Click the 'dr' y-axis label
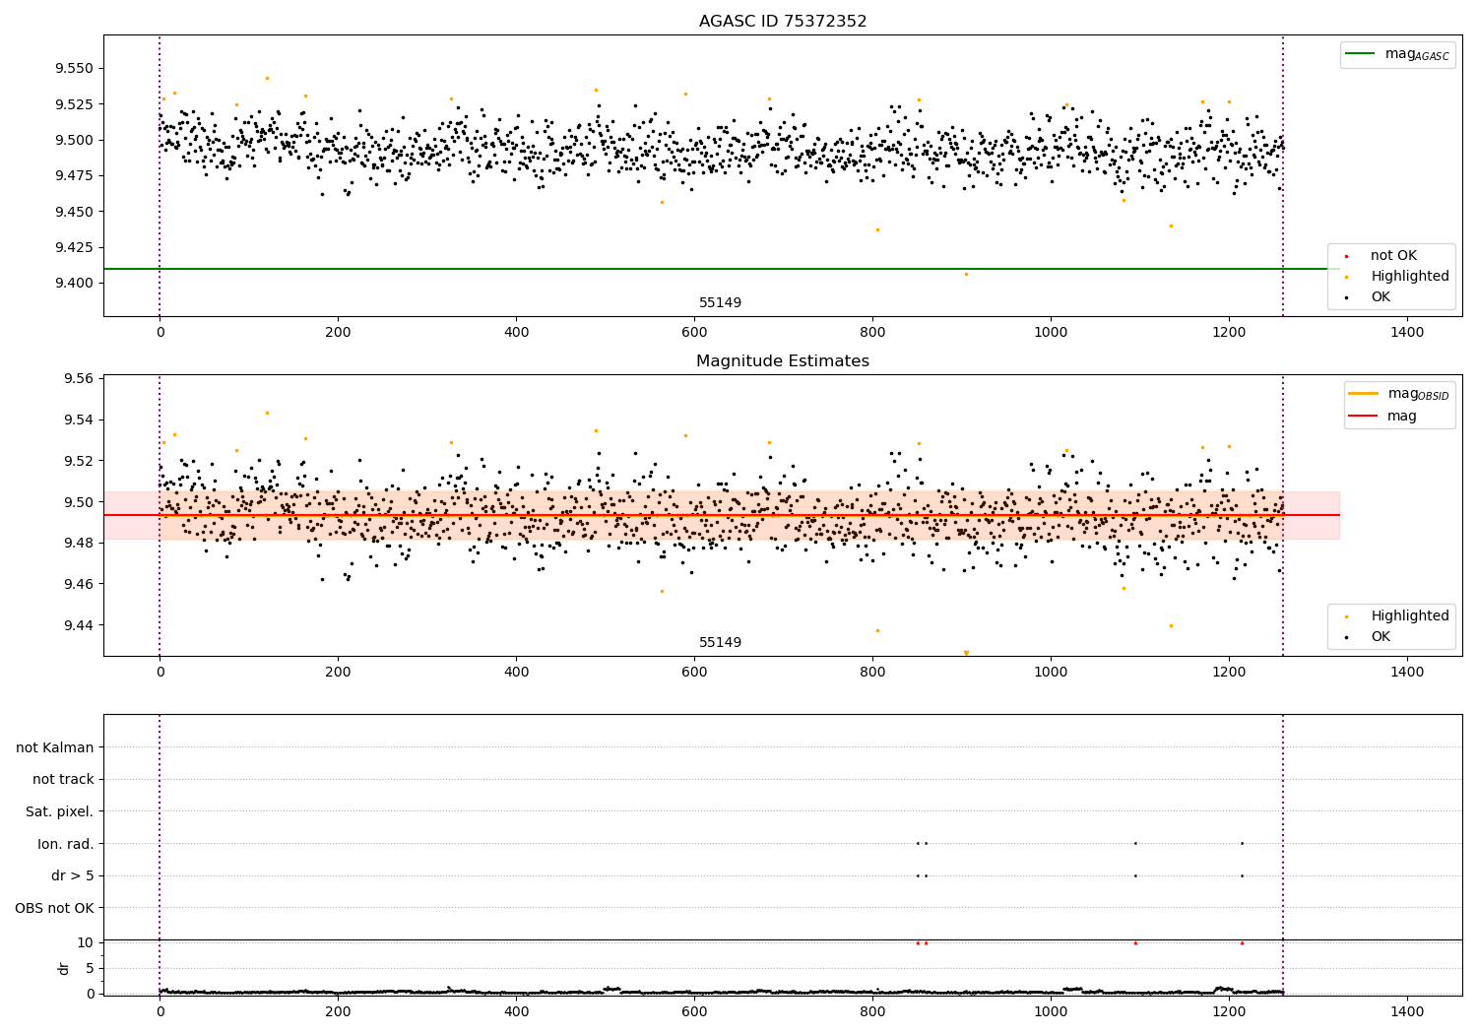Screen dimensions: 1477x1034 (x=64, y=968)
